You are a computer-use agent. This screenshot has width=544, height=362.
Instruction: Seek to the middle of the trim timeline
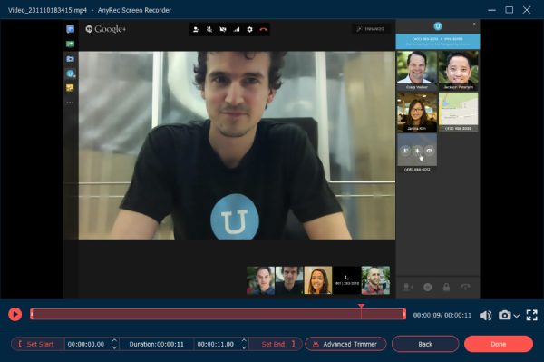coord(218,315)
